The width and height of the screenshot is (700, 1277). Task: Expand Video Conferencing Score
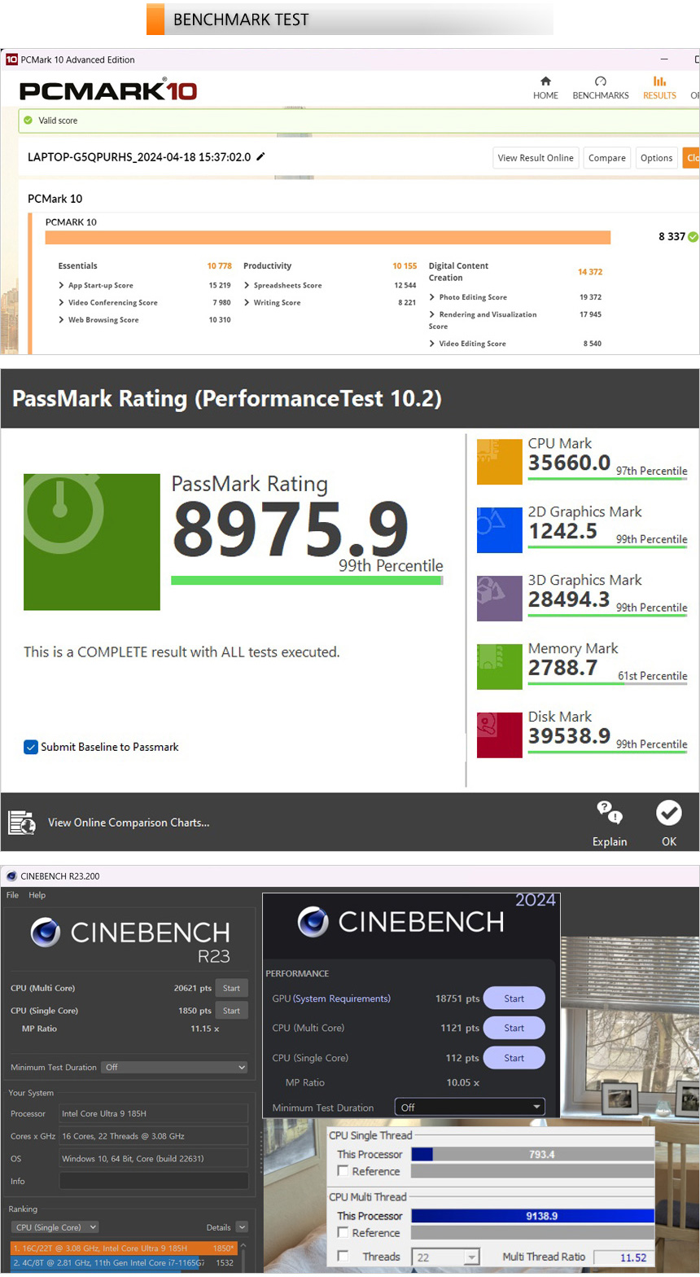pos(61,303)
